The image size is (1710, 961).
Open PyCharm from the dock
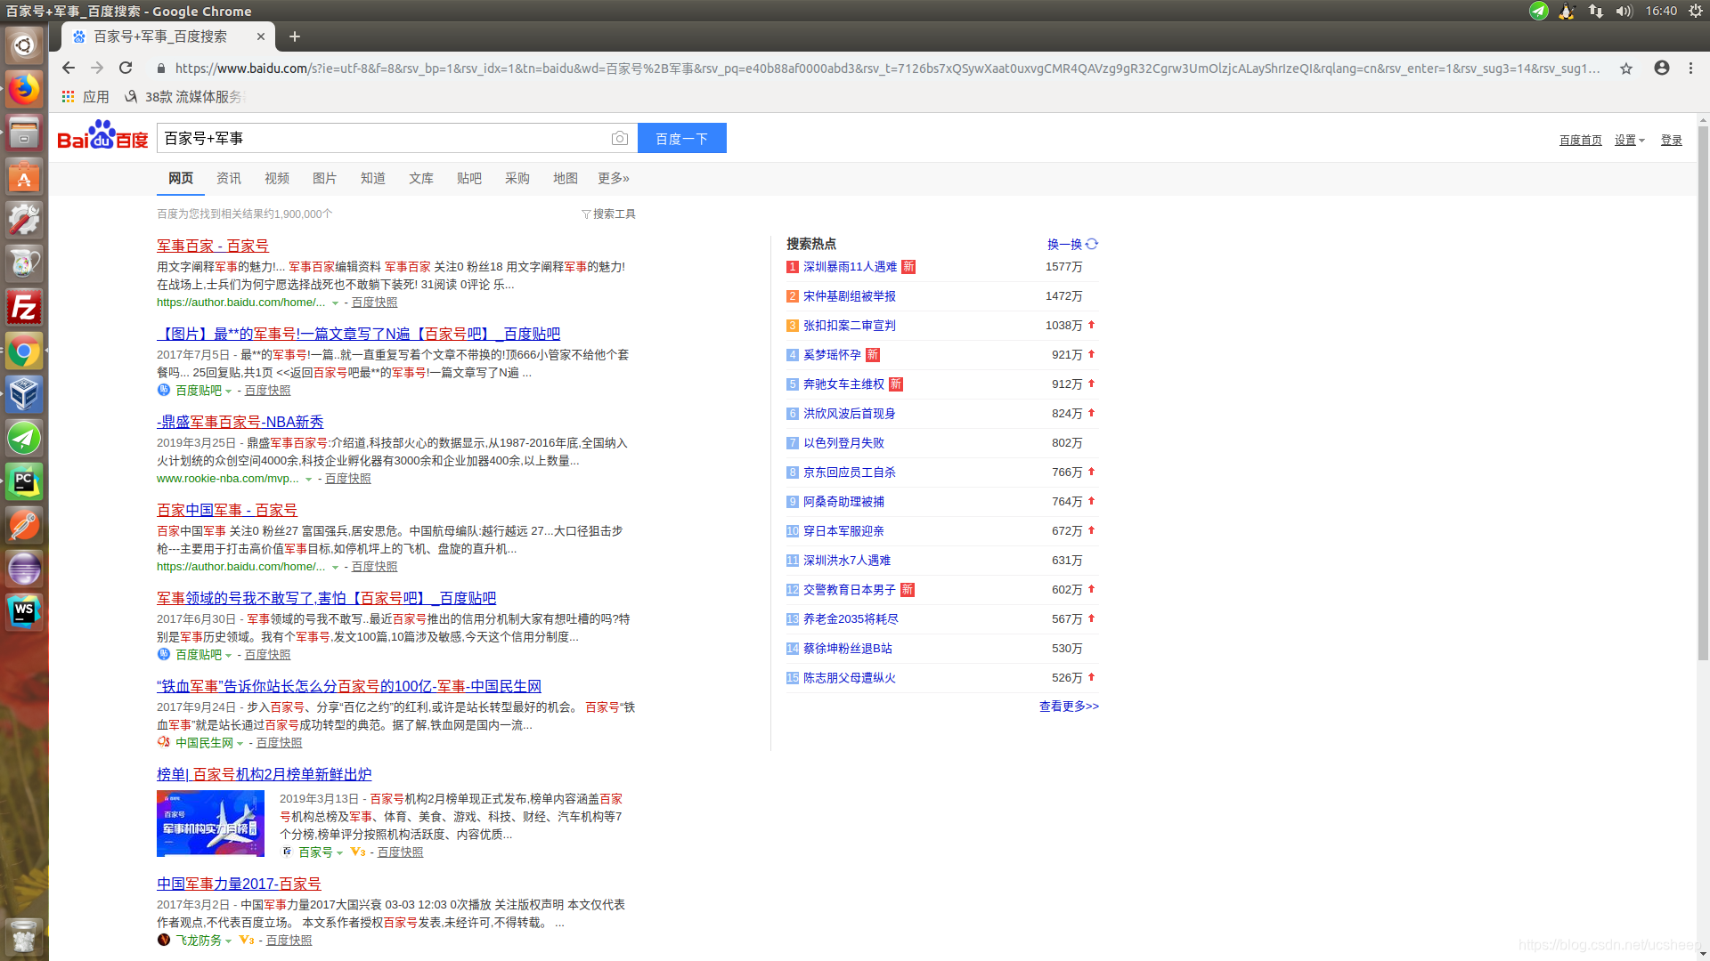(24, 481)
